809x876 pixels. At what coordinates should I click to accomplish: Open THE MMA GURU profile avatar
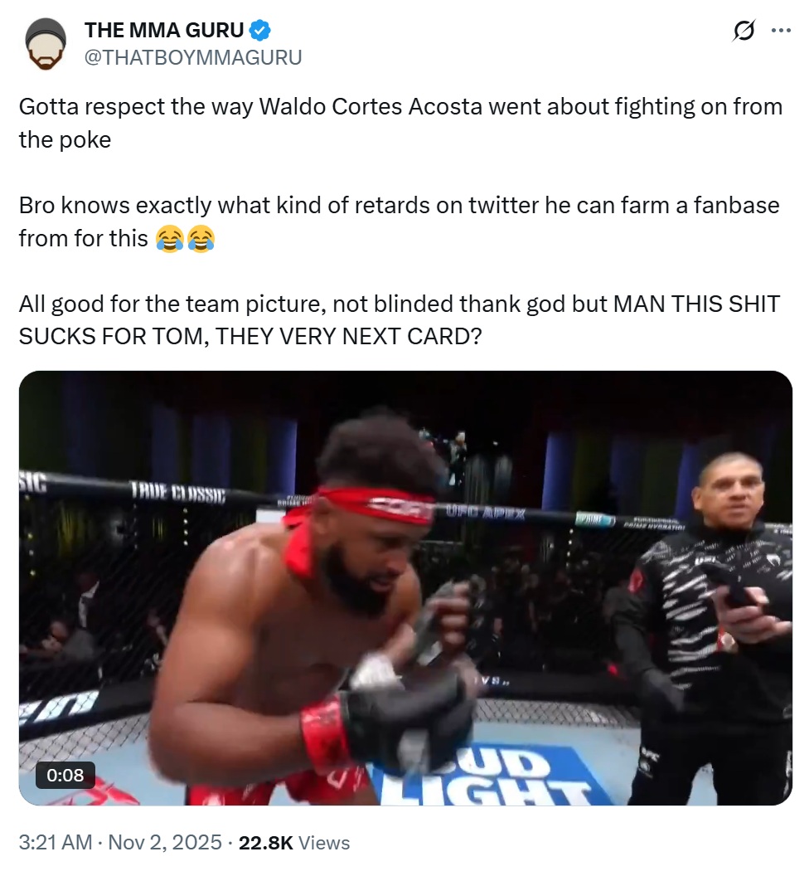(x=46, y=44)
